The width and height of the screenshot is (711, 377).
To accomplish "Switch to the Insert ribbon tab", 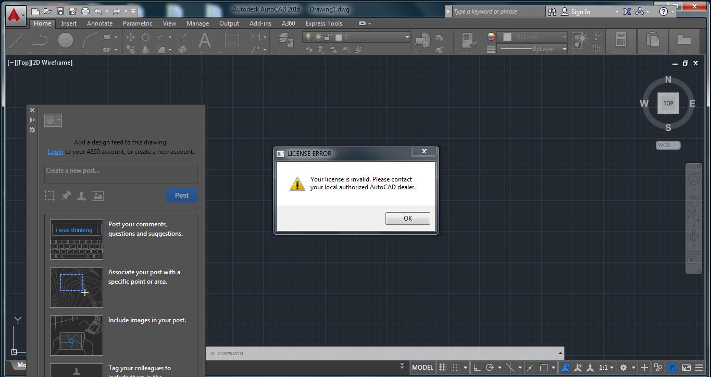I will [x=69, y=23].
